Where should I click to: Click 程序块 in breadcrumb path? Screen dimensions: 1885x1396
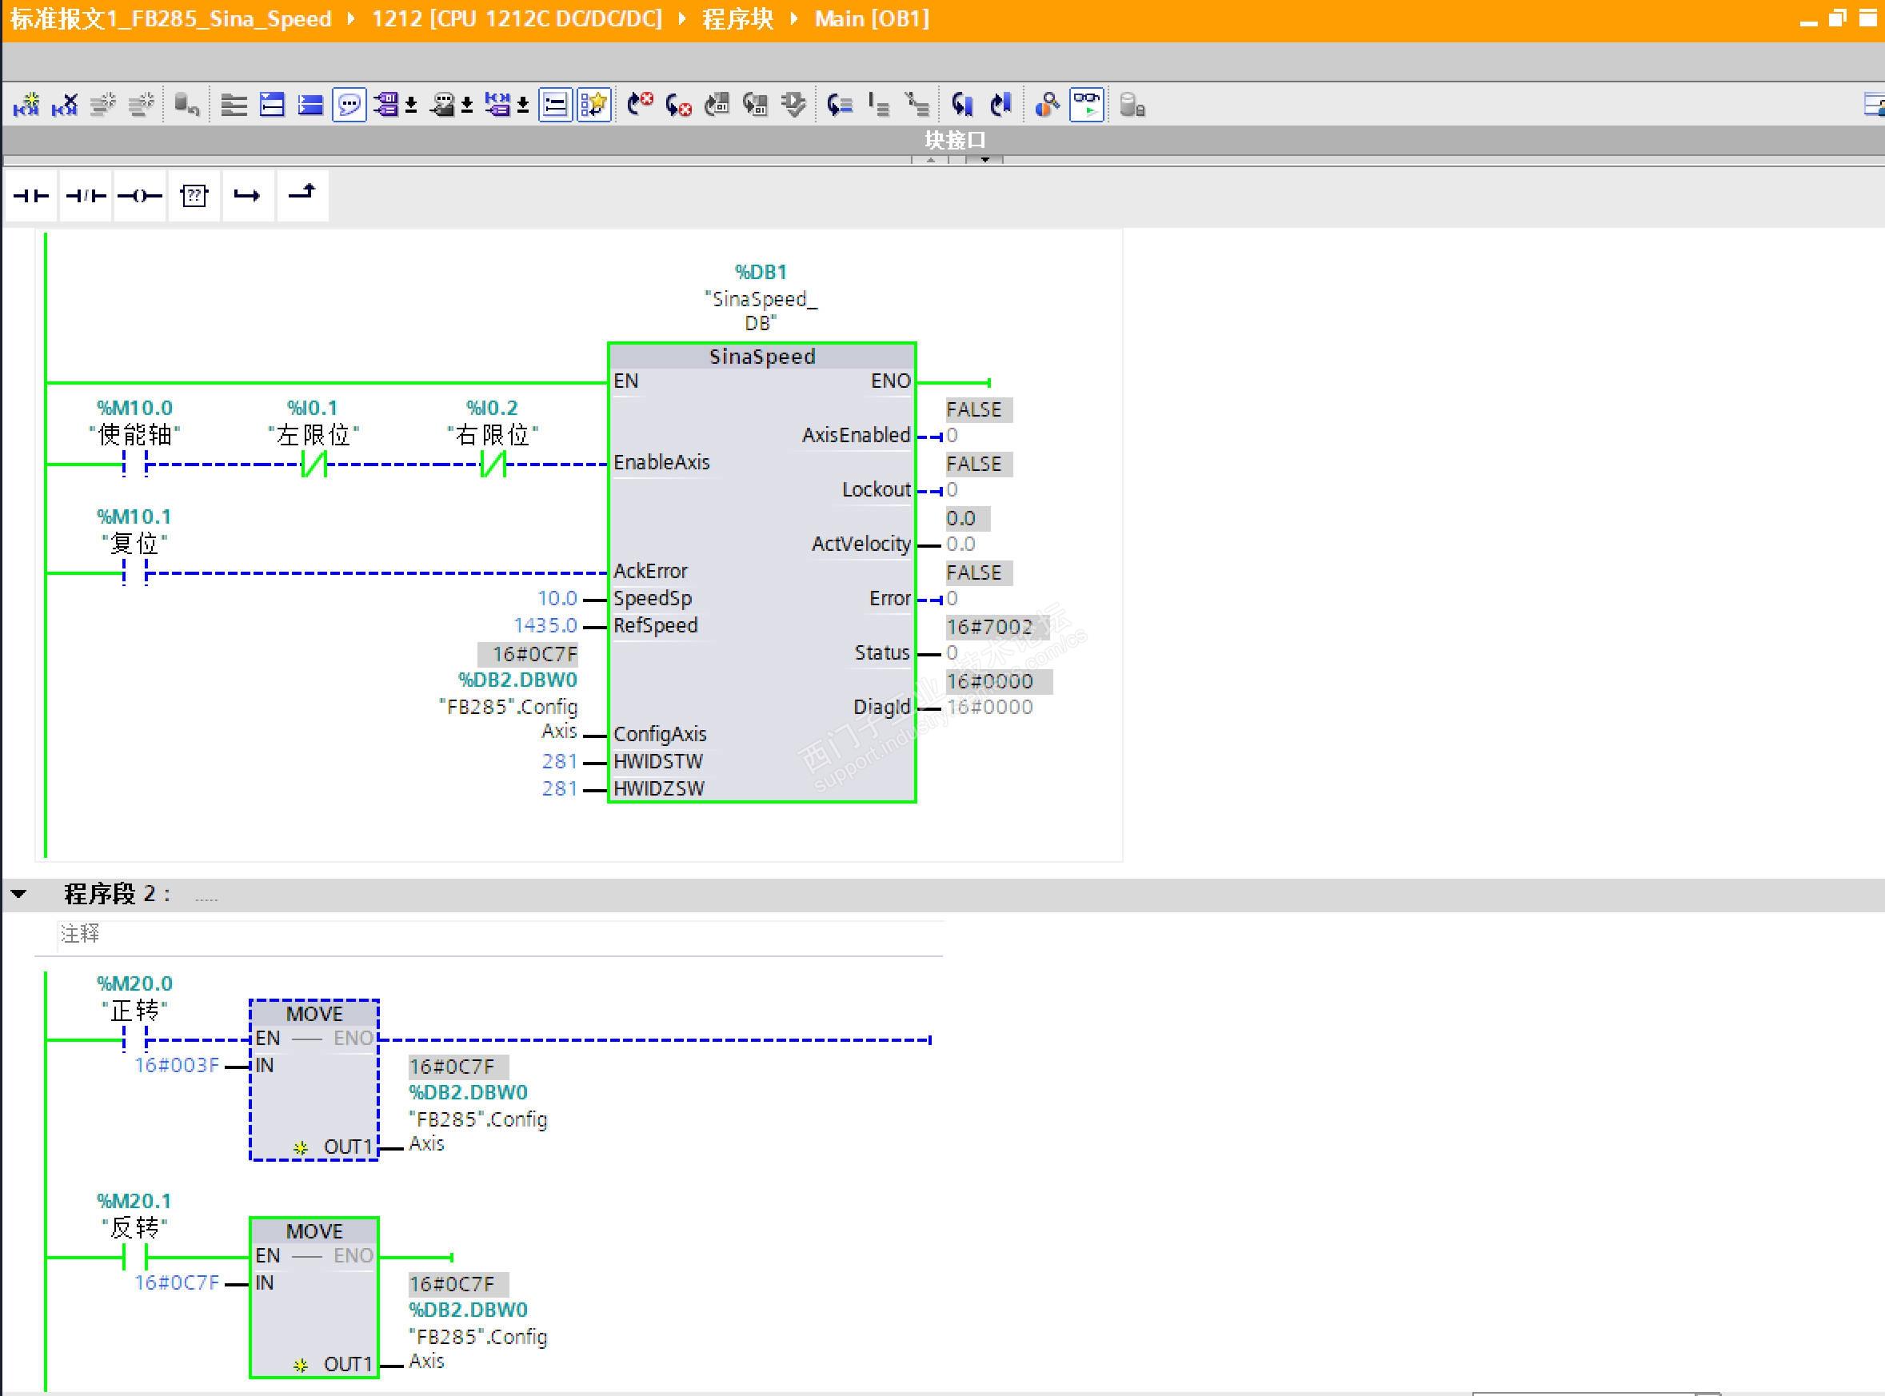[737, 18]
